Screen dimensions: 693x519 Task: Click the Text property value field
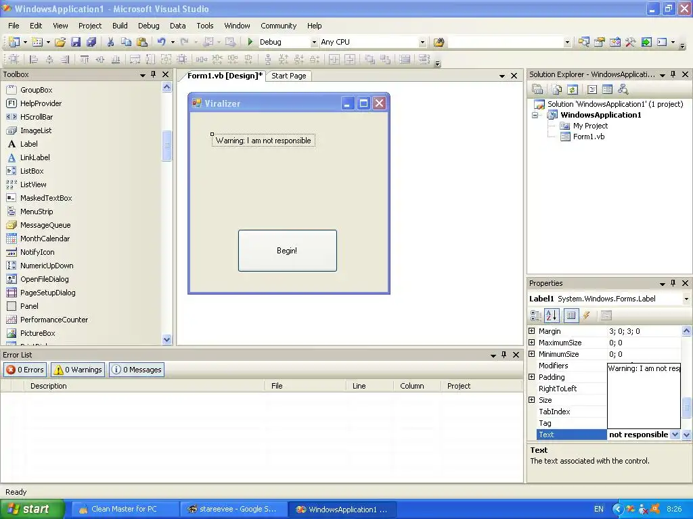click(x=639, y=435)
